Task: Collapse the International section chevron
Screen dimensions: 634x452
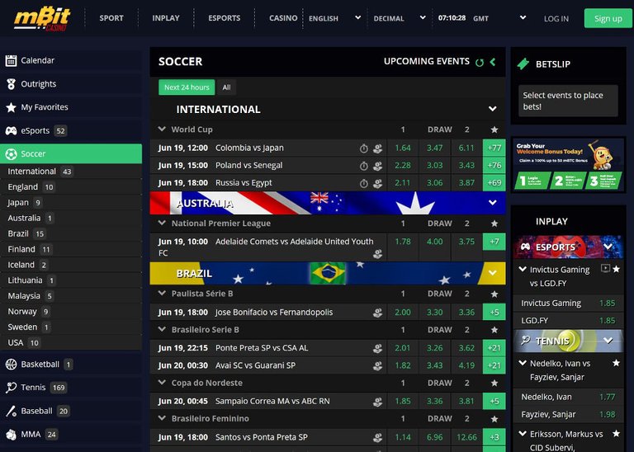Action: click(493, 109)
